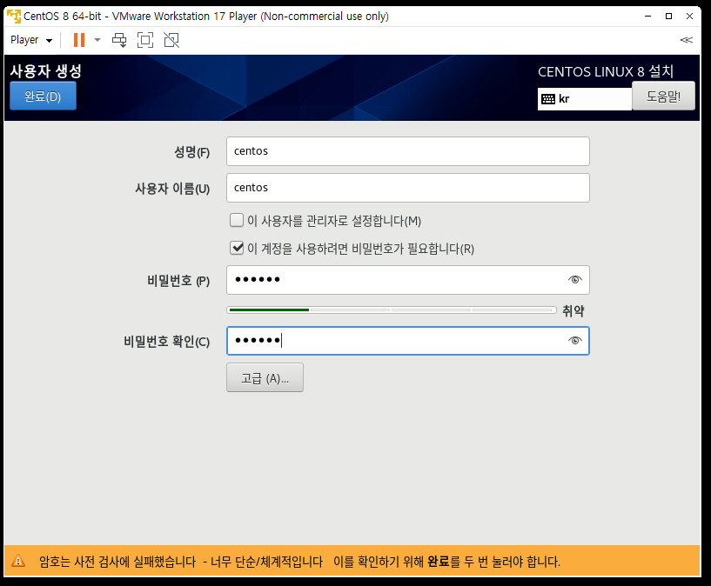The height and width of the screenshot is (586, 711).
Task: Minimize the VMware Player window
Action: 648,17
